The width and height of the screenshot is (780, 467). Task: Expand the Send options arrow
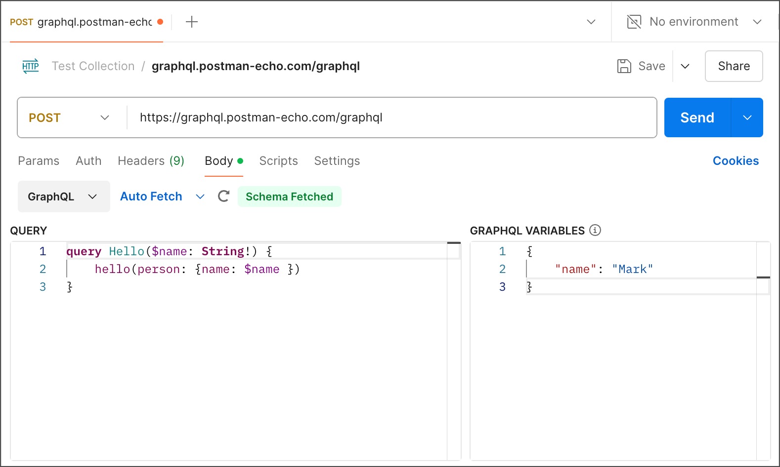(x=747, y=117)
